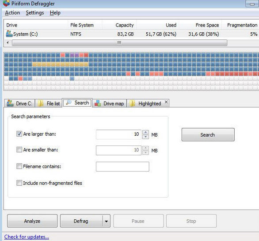Click the Drive column header

36,25
